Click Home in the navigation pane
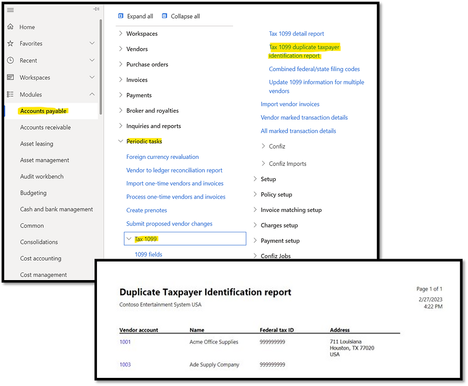 point(27,27)
